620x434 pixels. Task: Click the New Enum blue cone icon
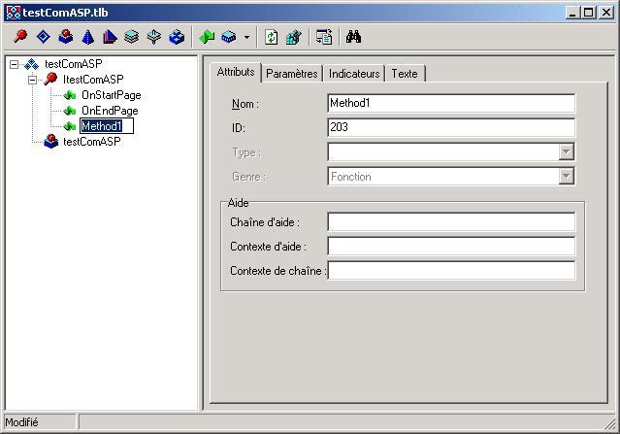pyautogui.click(x=87, y=37)
